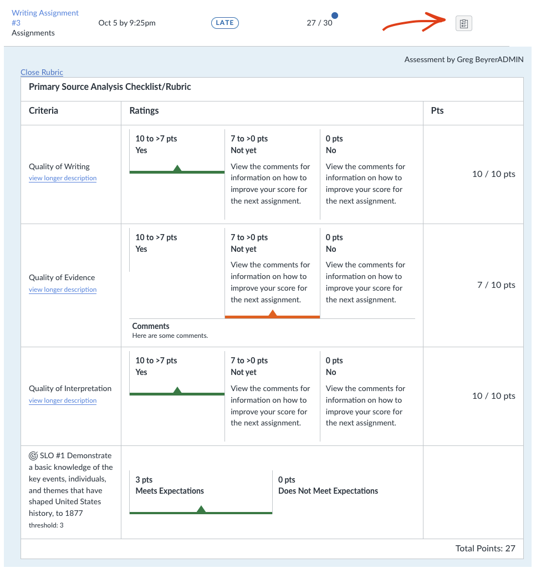View longer description for Quality of Writing
This screenshot has height=573, width=536.
63,178
